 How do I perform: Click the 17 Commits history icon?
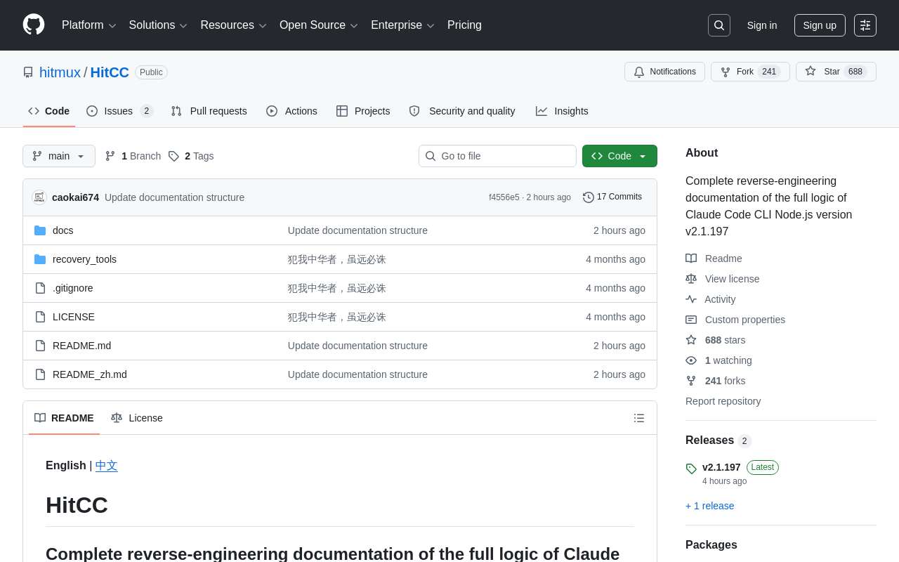(589, 197)
